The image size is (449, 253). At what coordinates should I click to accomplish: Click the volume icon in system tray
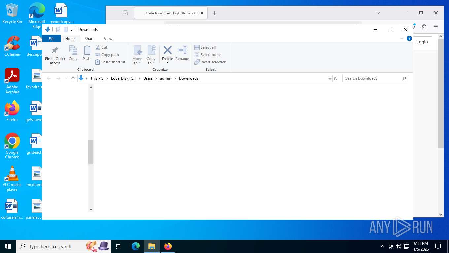click(398, 246)
